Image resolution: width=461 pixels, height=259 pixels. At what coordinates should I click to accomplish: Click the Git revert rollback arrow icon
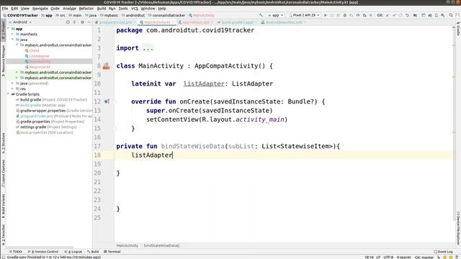(407, 15)
